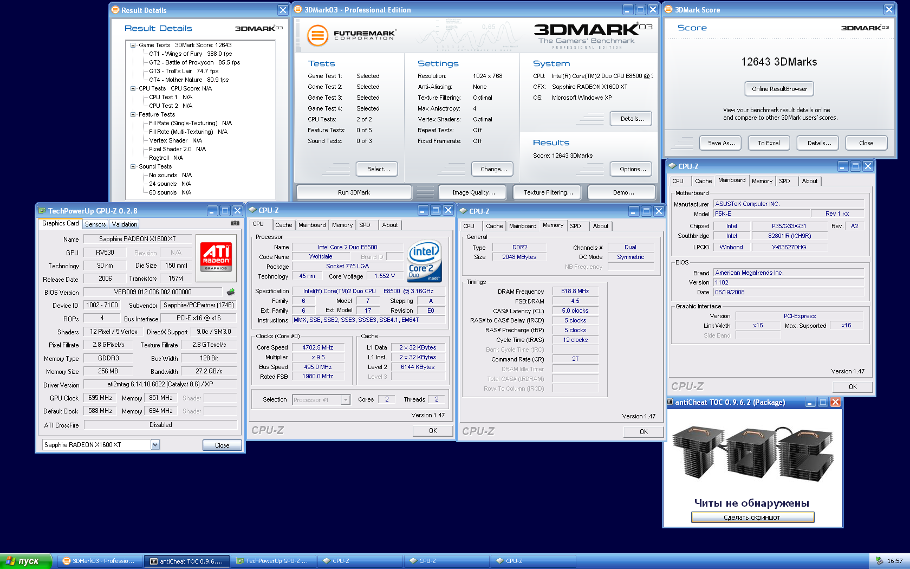Screen dimensions: 910x569
Task: Click the taskbar clock showing 16:57
Action: click(x=895, y=561)
